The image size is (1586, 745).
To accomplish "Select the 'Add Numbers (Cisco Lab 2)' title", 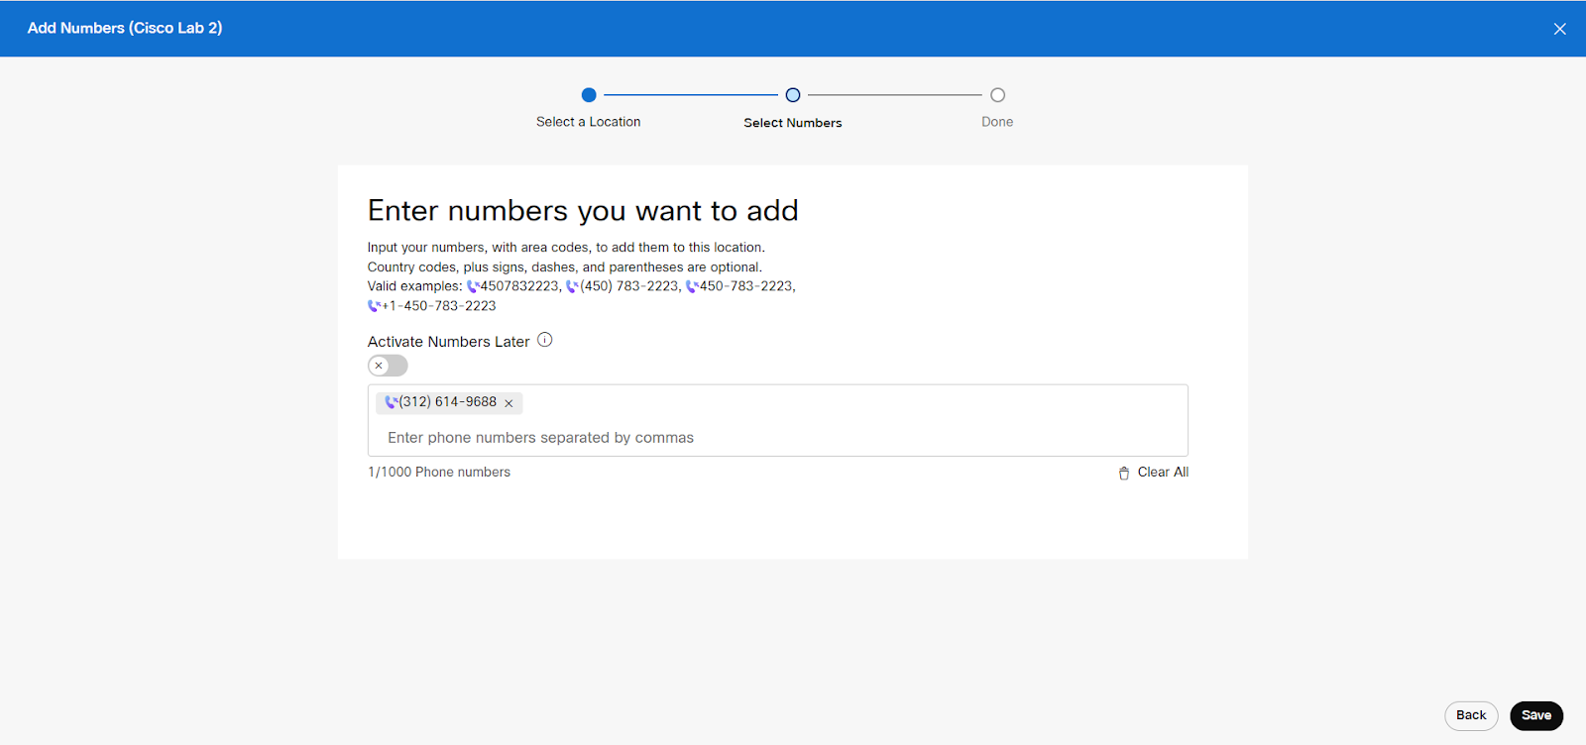I will coord(125,28).
